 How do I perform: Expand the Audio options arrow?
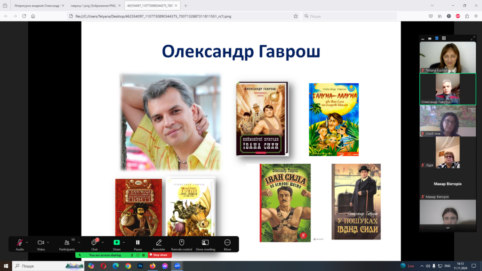point(27,242)
